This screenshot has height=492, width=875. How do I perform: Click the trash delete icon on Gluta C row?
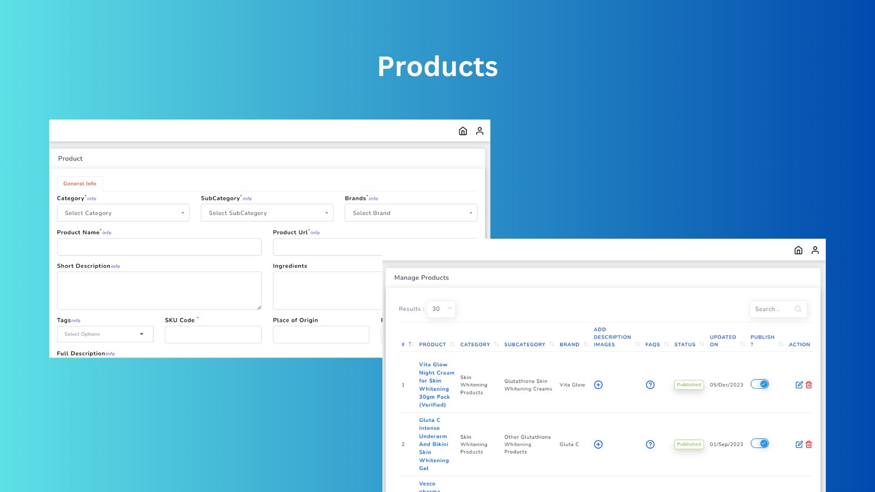point(809,444)
